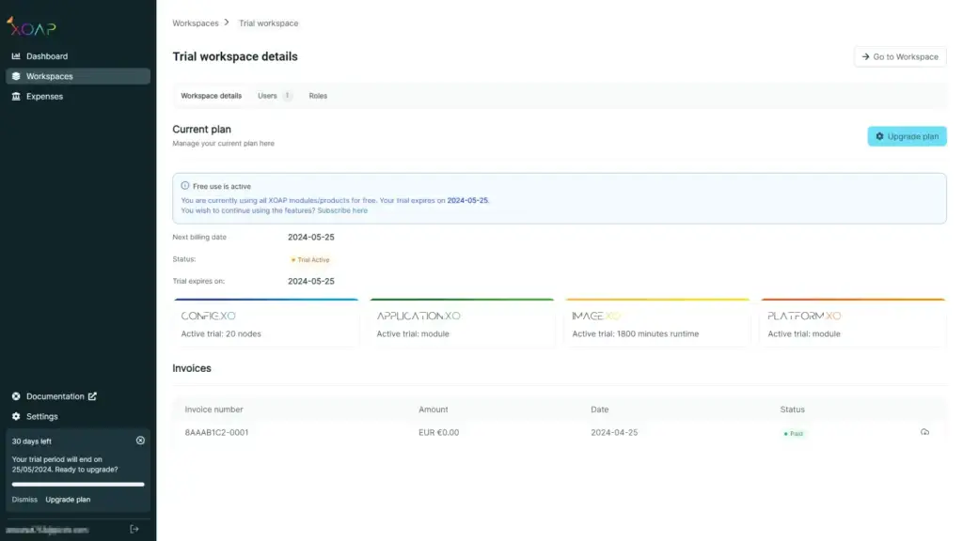
Task: Switch to the Users tab
Action: pyautogui.click(x=274, y=96)
